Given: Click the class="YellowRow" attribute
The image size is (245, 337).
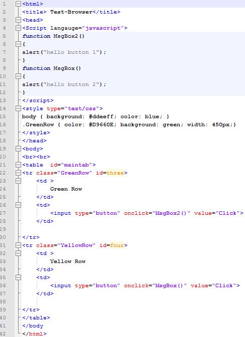Looking at the screenshot, I should coord(66,245).
